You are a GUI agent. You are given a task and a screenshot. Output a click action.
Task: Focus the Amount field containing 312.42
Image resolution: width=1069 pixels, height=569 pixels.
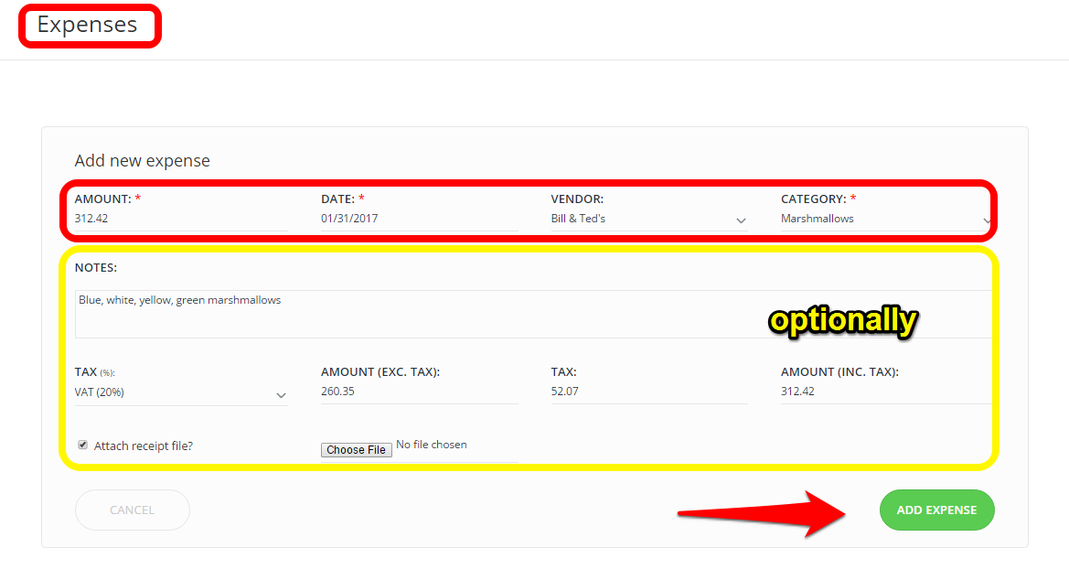point(178,219)
